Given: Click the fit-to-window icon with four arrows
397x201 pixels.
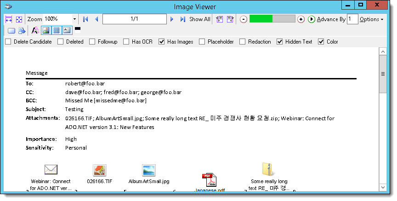Looking at the screenshot, I should [19, 19].
